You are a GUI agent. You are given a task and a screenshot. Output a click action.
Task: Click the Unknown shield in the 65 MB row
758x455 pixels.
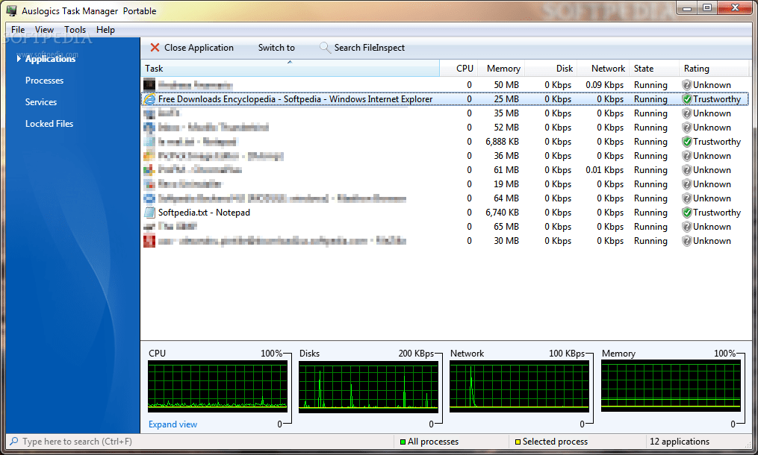pos(686,227)
